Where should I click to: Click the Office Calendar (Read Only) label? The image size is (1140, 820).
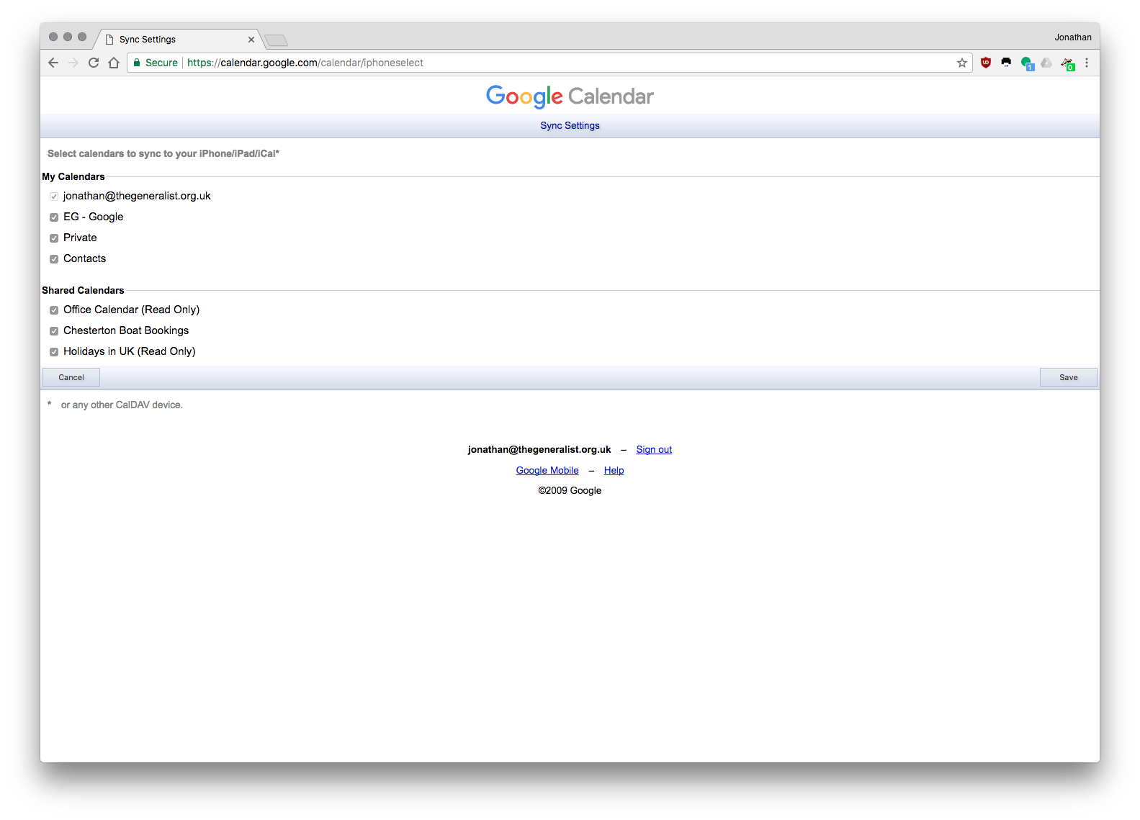[132, 310]
